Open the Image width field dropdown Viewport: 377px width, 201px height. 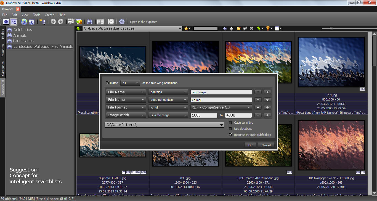126,115
